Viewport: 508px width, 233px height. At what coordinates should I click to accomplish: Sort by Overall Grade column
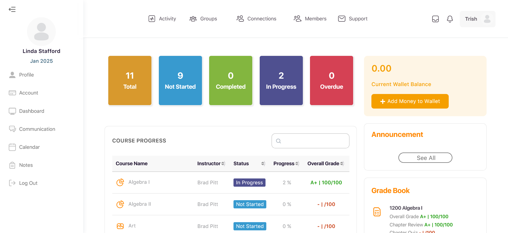tap(342, 164)
